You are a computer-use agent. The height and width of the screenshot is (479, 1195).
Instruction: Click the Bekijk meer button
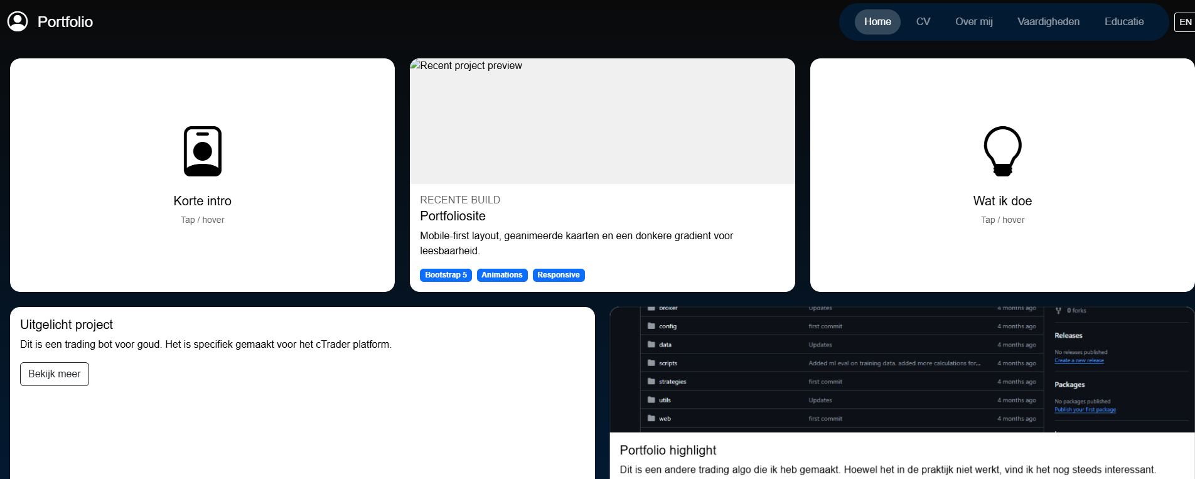55,374
